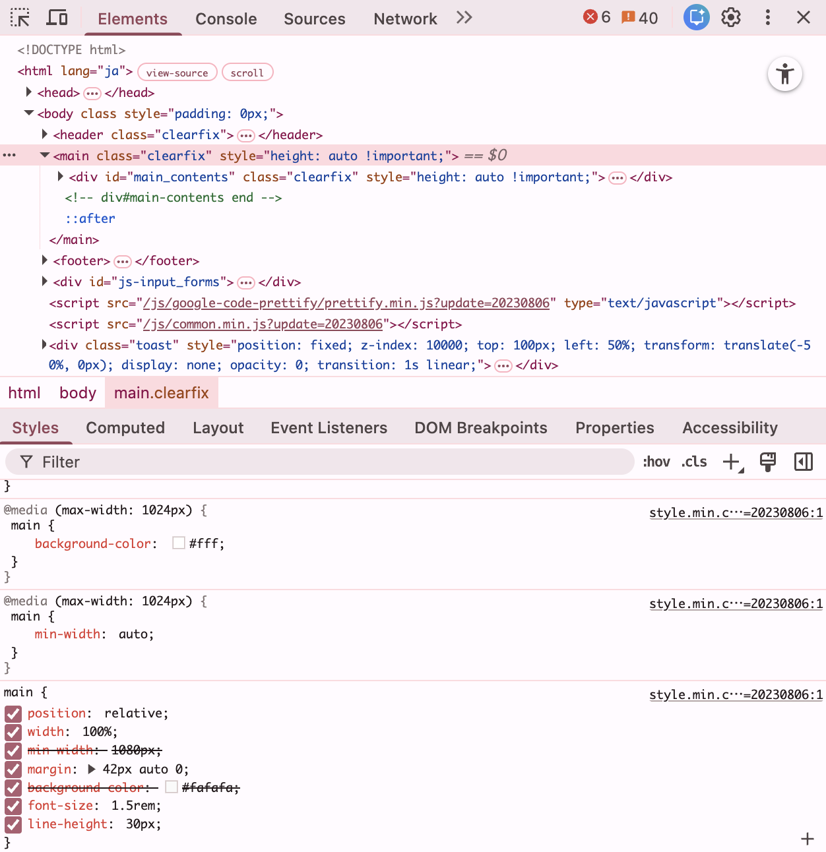Select the body breadcrumb

pos(78,393)
